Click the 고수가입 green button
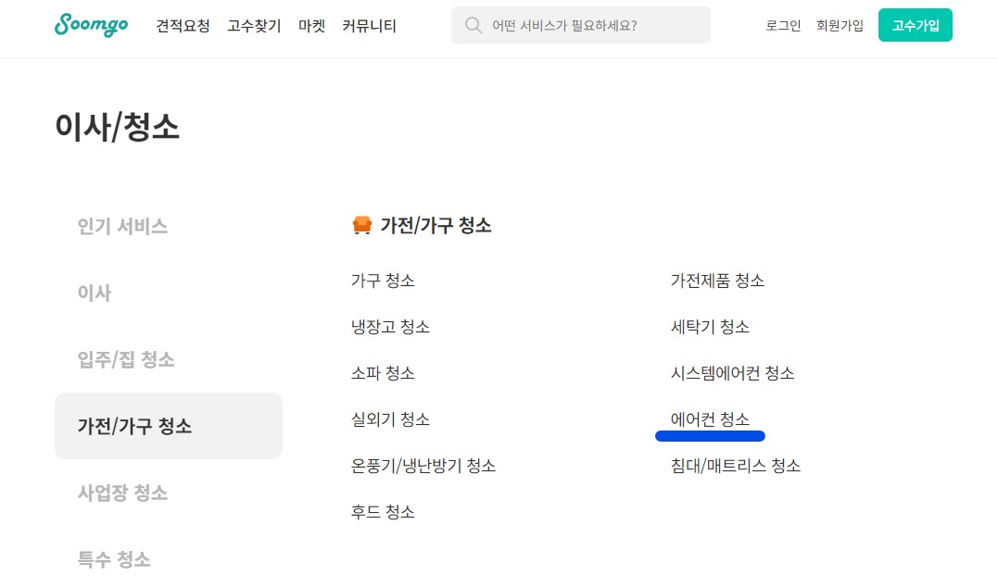 915,25
